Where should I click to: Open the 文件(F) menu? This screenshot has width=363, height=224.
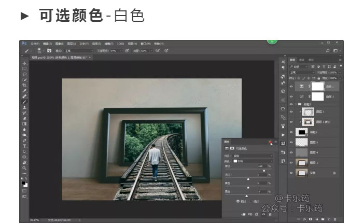click(35, 44)
